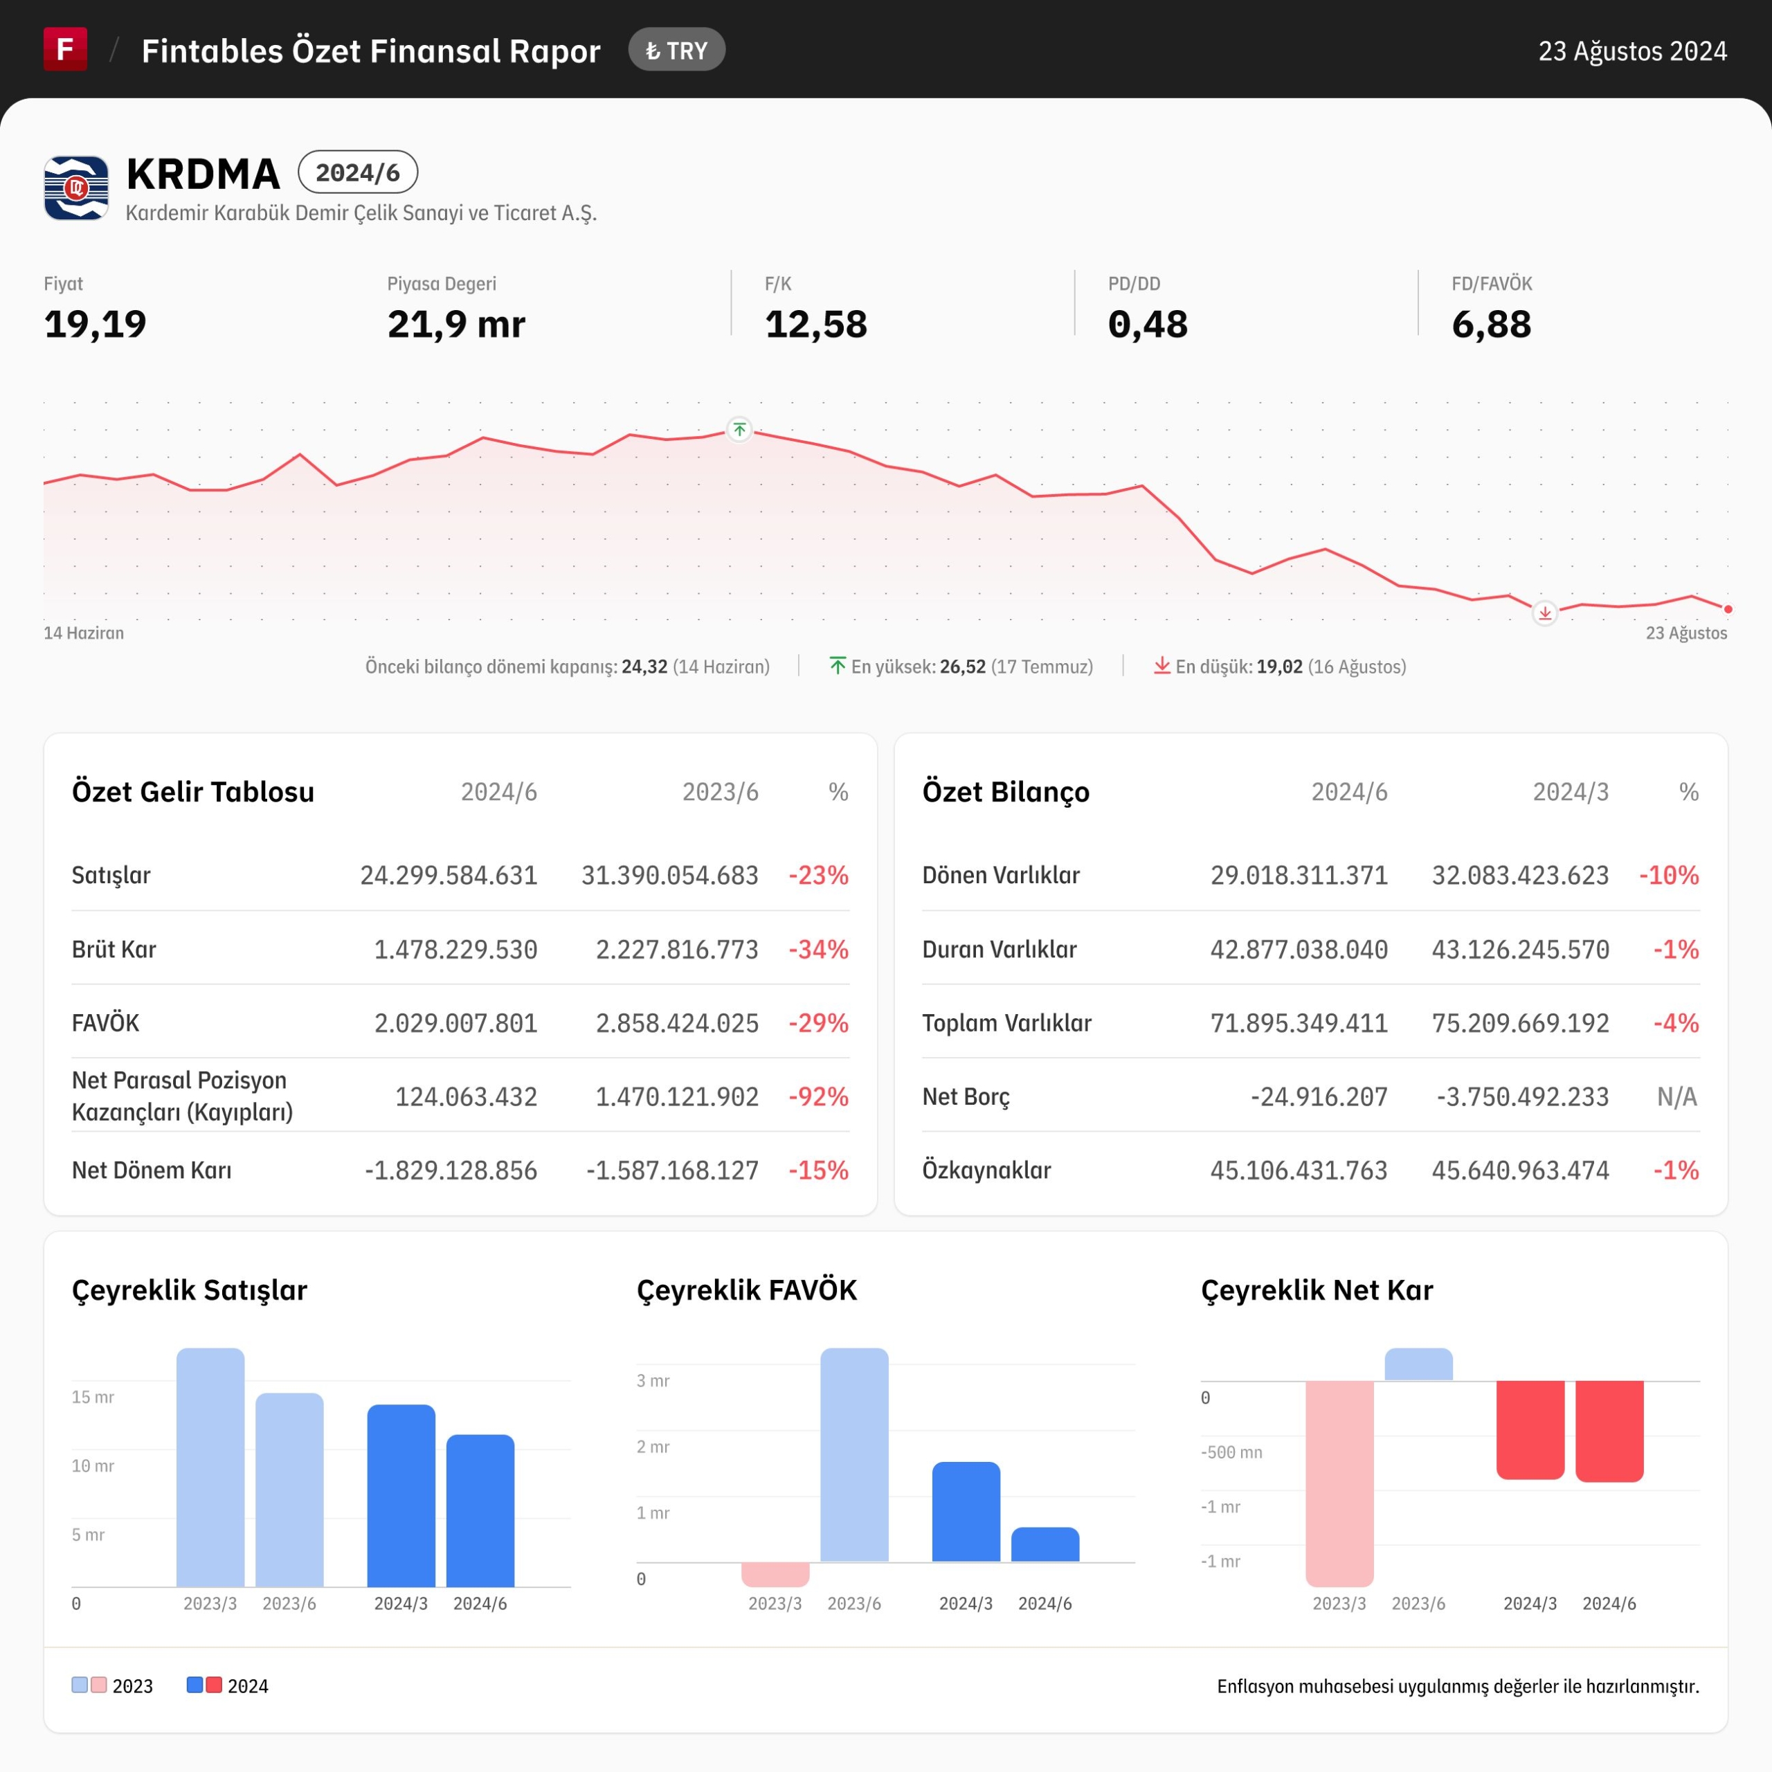
Task: Click the Fintables Özet Finansal Rapor title
Action: pyautogui.click(x=370, y=51)
